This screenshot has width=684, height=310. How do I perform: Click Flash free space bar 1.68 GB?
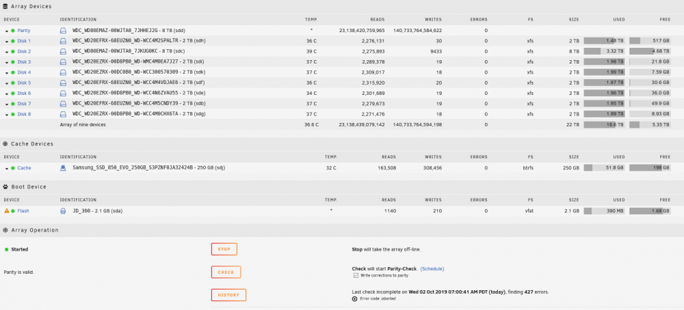tap(650, 211)
